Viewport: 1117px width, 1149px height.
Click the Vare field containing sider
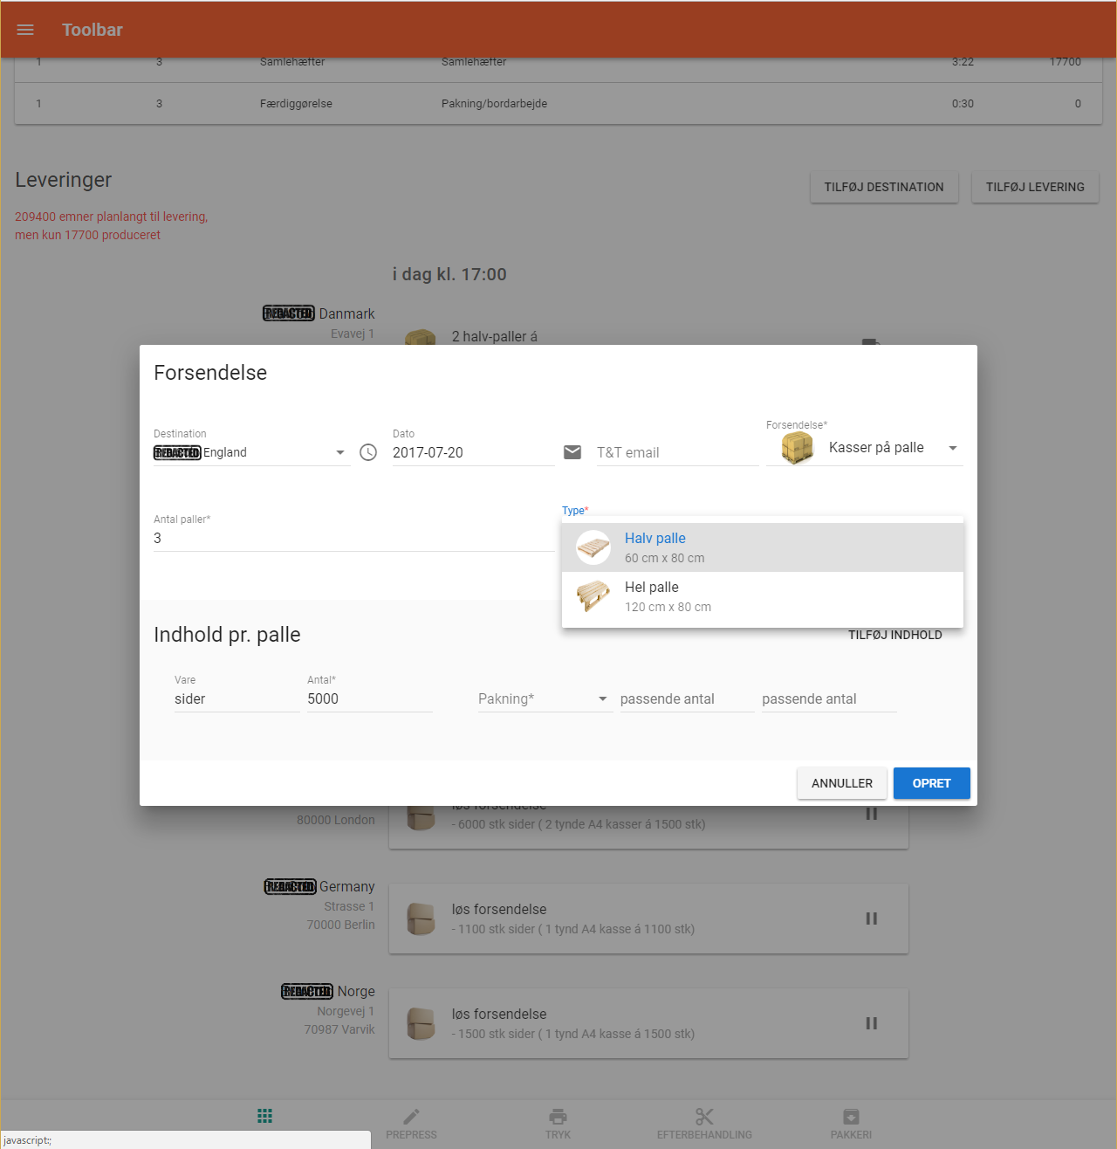point(237,699)
